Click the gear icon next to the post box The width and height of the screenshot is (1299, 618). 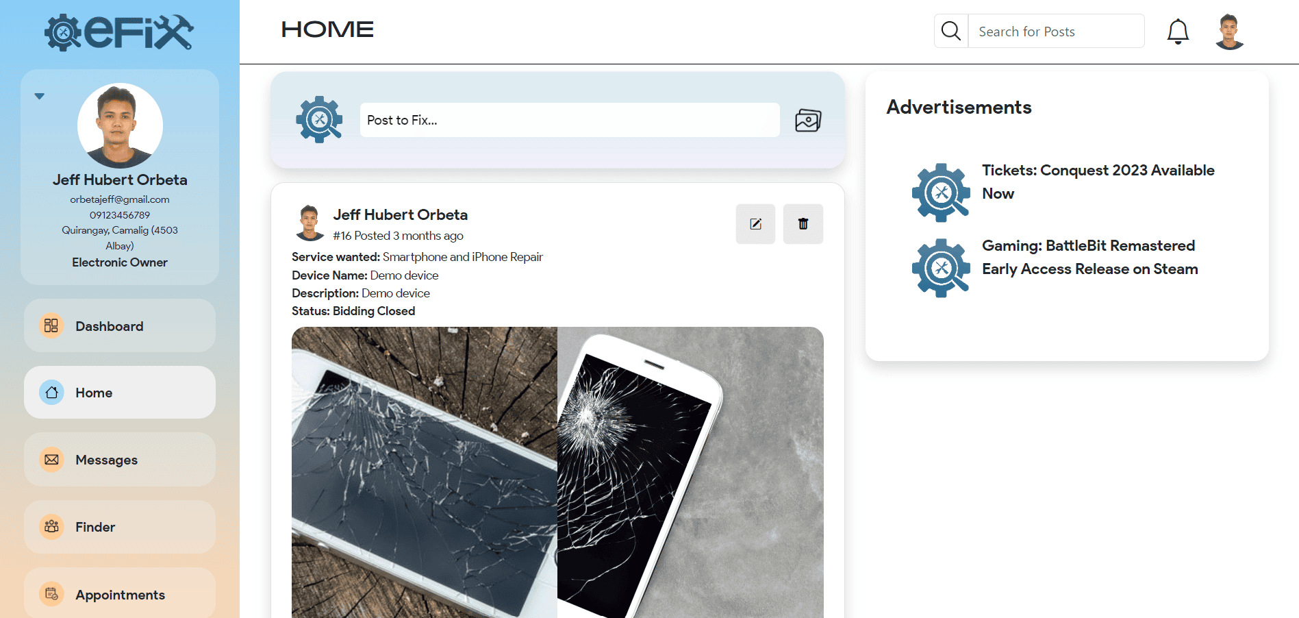[x=319, y=120]
